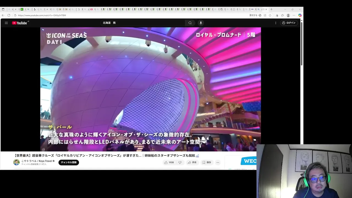Click the search magnifier button
The height and width of the screenshot is (198, 352).
tap(190, 23)
